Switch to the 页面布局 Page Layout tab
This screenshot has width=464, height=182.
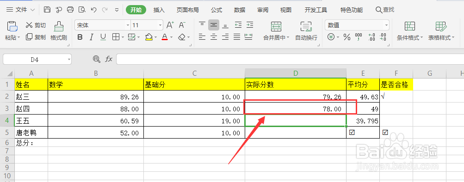[x=188, y=10]
